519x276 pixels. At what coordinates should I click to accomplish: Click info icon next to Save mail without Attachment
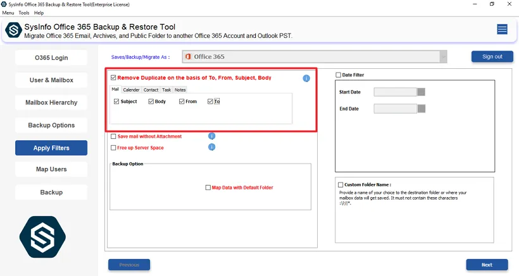tap(212, 136)
